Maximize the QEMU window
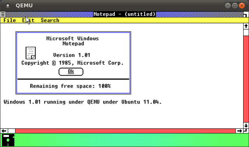The image size is (249, 147). (235, 6)
